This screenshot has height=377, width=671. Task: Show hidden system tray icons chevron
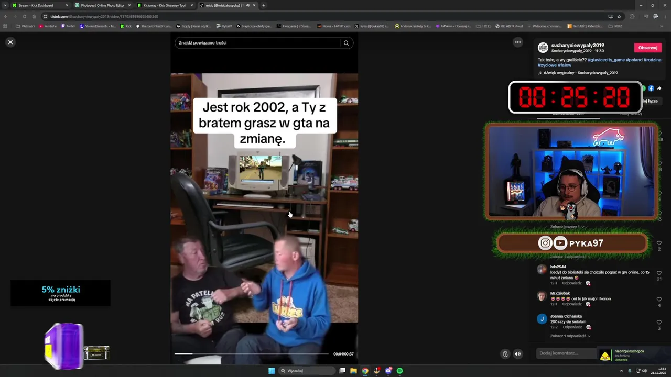pos(622,371)
